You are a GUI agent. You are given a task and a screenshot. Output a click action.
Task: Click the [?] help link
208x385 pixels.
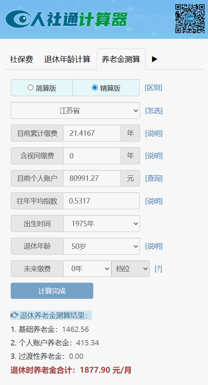158,269
